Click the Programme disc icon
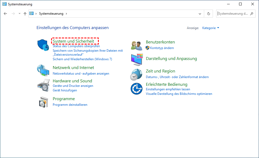This screenshot has height=158, width=259. (43, 102)
